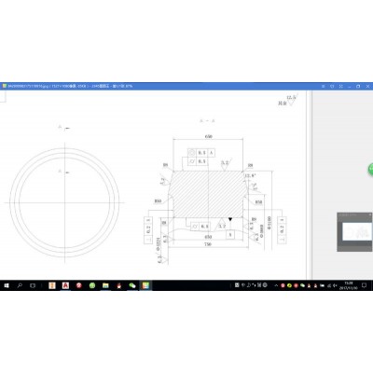This screenshot has width=373, height=373.
Task: Click the taskbar clock and date
Action: click(349, 285)
